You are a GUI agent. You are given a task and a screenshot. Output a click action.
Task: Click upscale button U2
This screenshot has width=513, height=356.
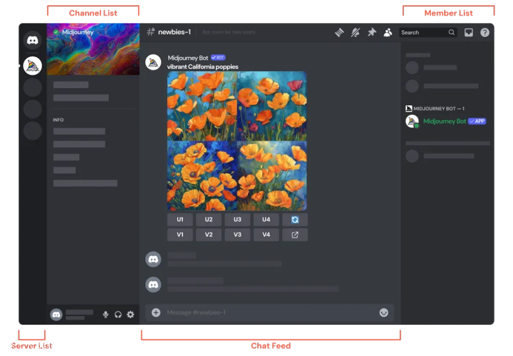tap(209, 220)
